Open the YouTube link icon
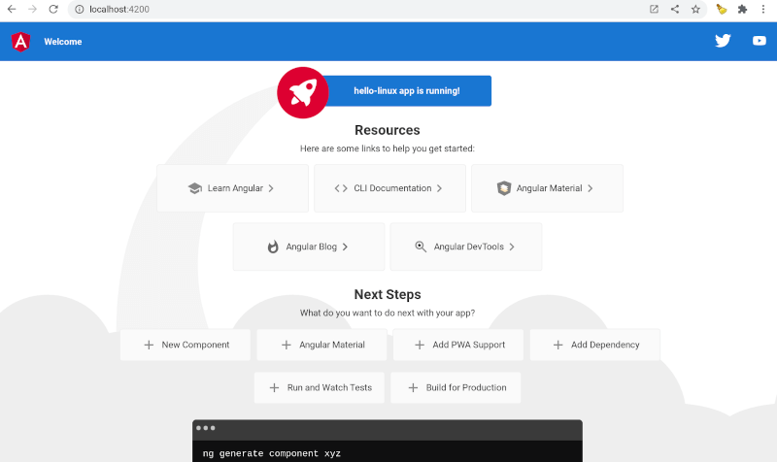This screenshot has width=777, height=462. tap(760, 41)
